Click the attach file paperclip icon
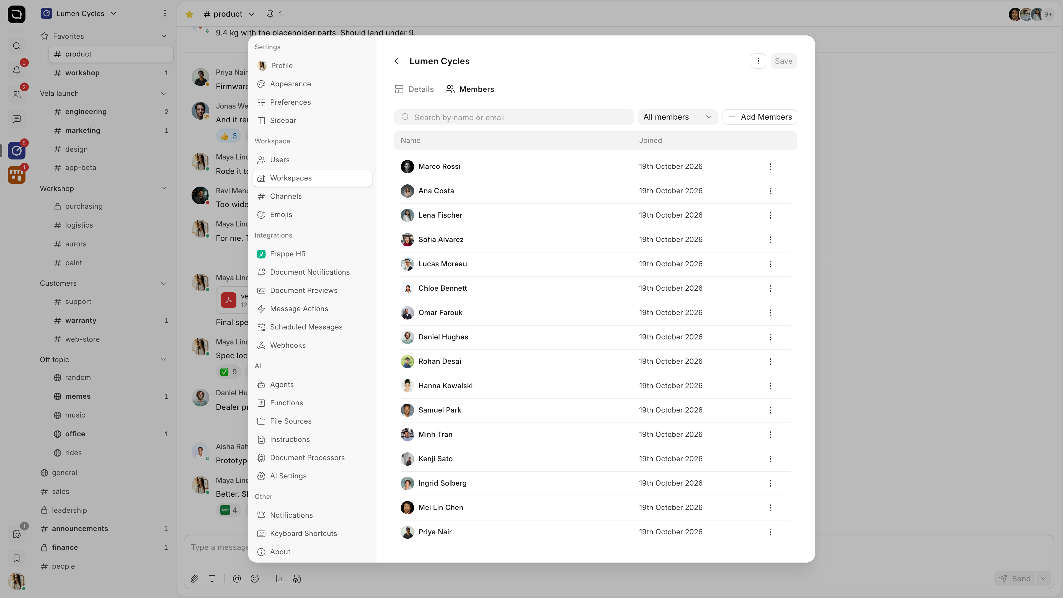The image size is (1063, 598). [194, 579]
